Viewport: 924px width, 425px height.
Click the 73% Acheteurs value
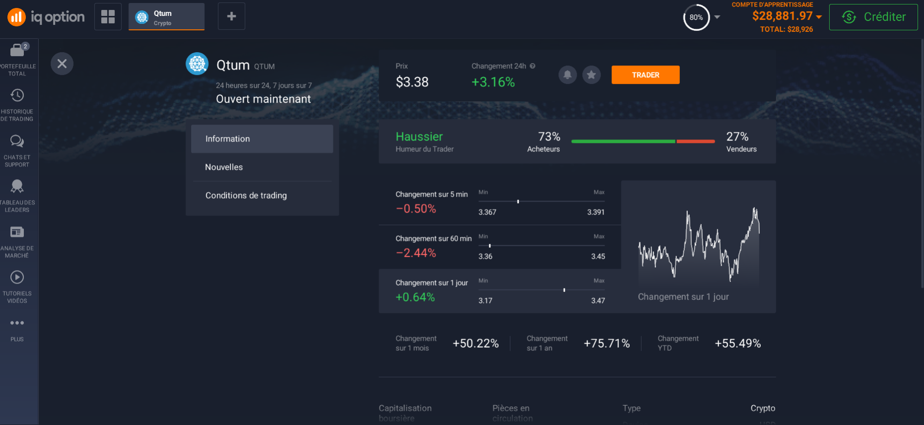point(549,137)
